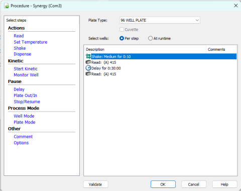Add a Read action step
Viewport: 241px width, 191px height.
tap(19, 36)
